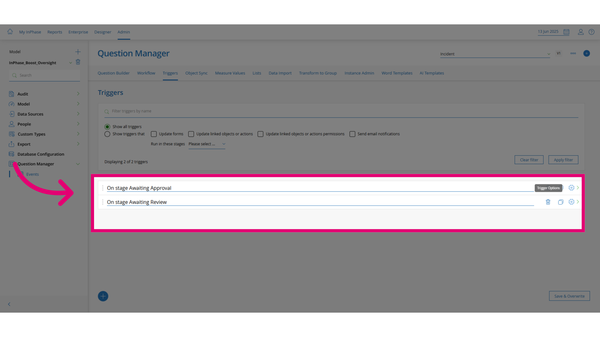Image resolution: width=600 pixels, height=337 pixels.
Task: Duplicate the Awaiting Review trigger
Action: click(x=561, y=202)
